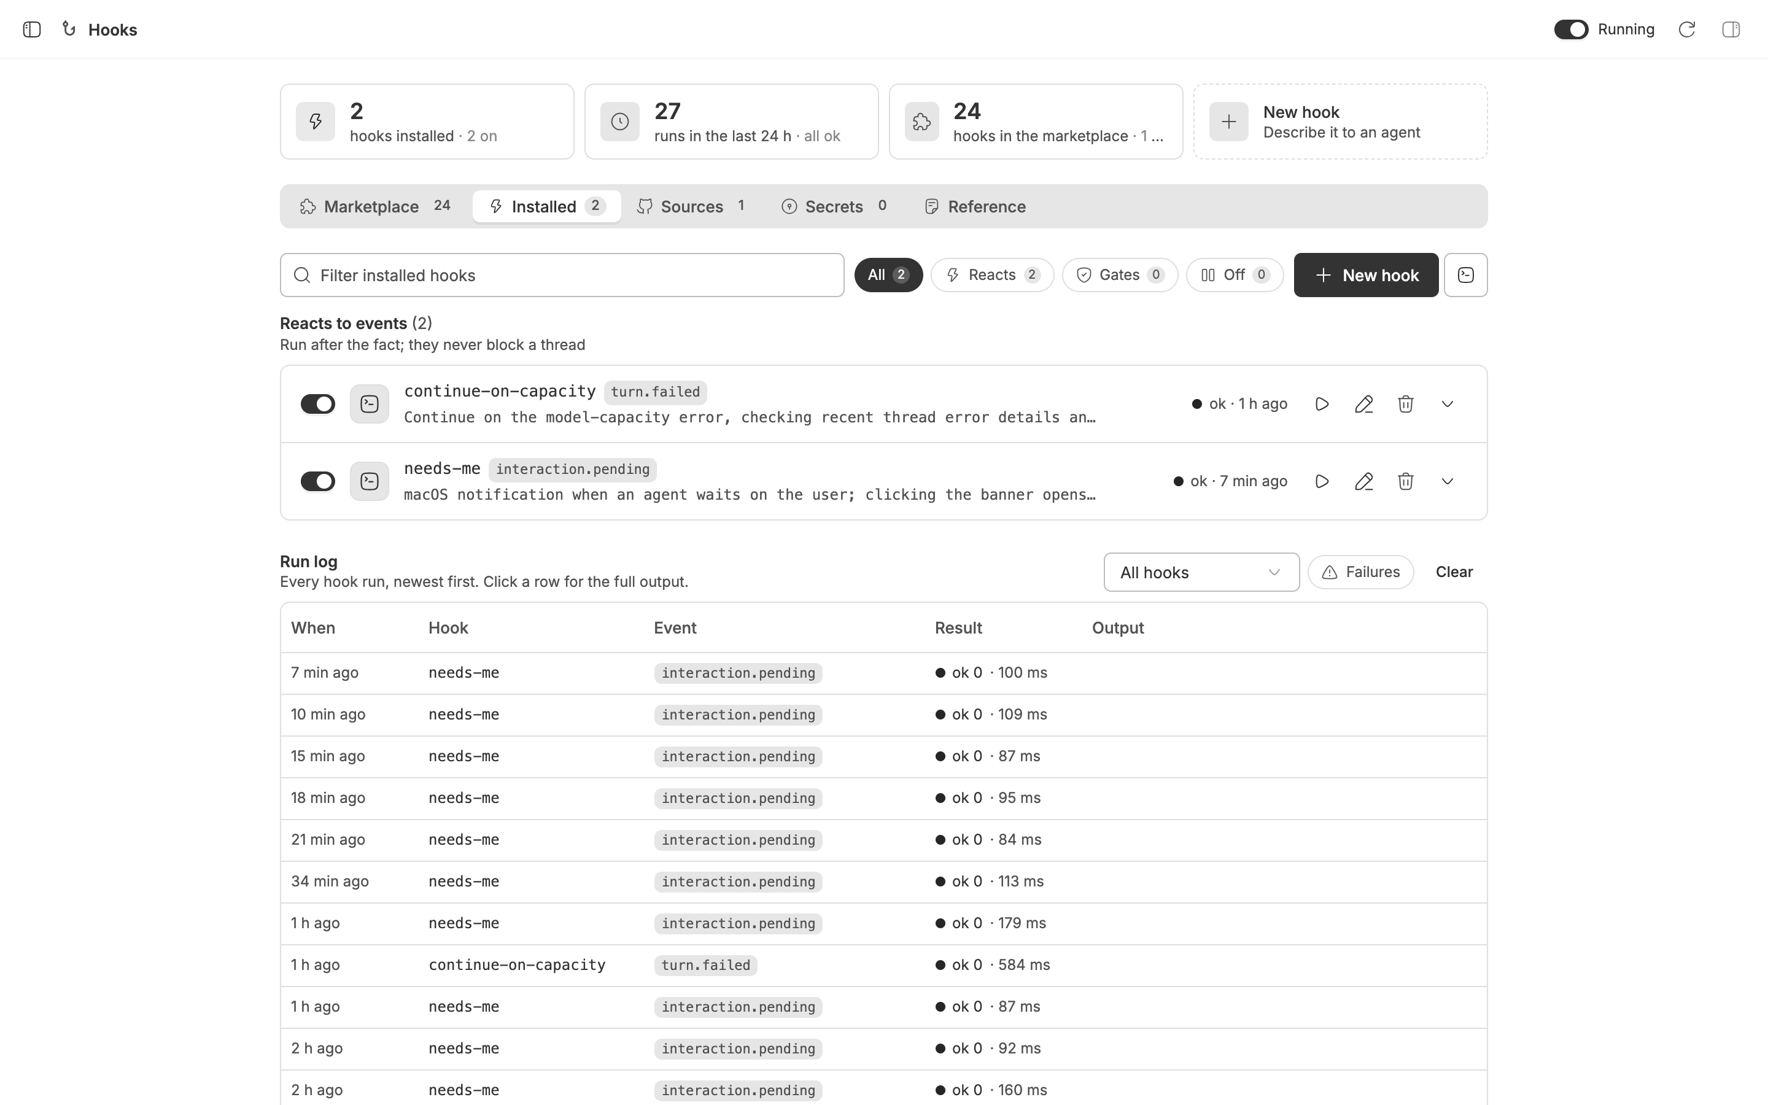1768x1105 pixels.
Task: Select the All filter chip
Action: [x=888, y=275]
